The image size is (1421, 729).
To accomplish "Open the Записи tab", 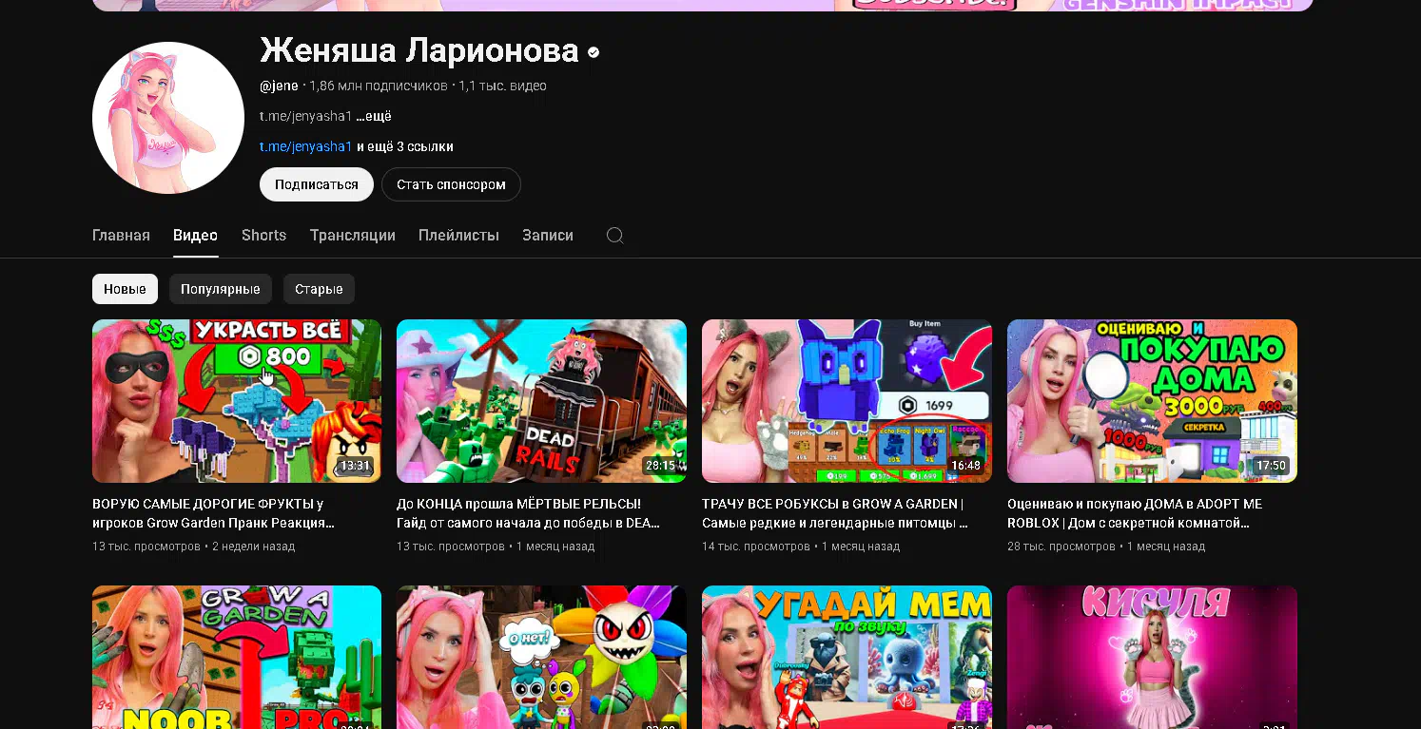I will tap(548, 235).
